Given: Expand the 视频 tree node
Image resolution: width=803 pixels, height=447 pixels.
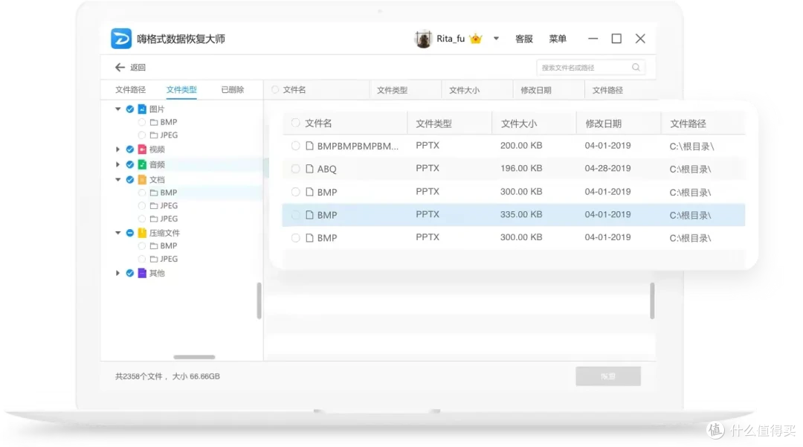Looking at the screenshot, I should point(117,149).
